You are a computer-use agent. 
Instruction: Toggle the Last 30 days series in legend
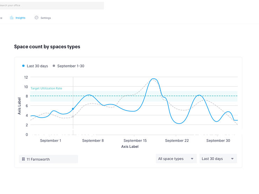(35, 66)
